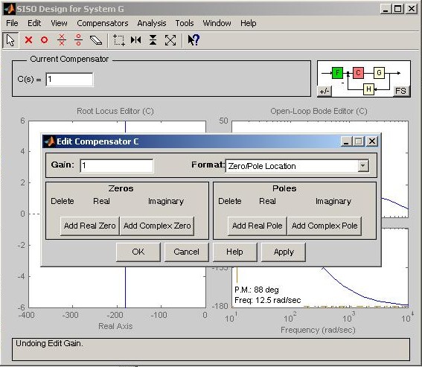Close the Edit Compensator C dialog
Viewport: 422px width, 367px height.
(372, 141)
